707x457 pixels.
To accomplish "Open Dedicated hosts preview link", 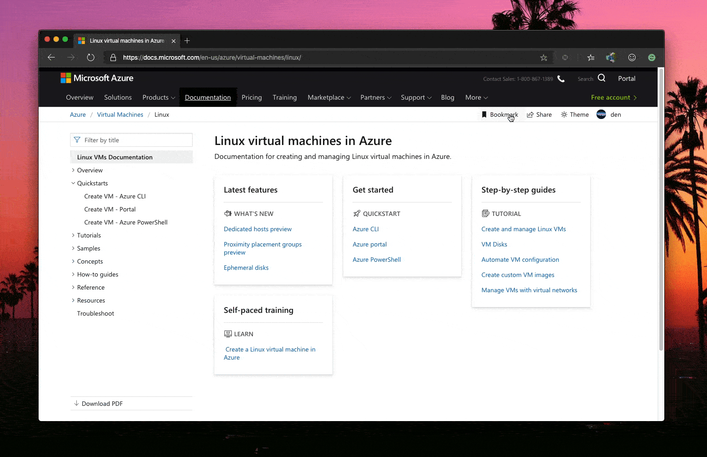I will tap(257, 229).
